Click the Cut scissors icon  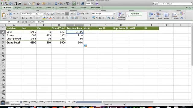(25, 4)
